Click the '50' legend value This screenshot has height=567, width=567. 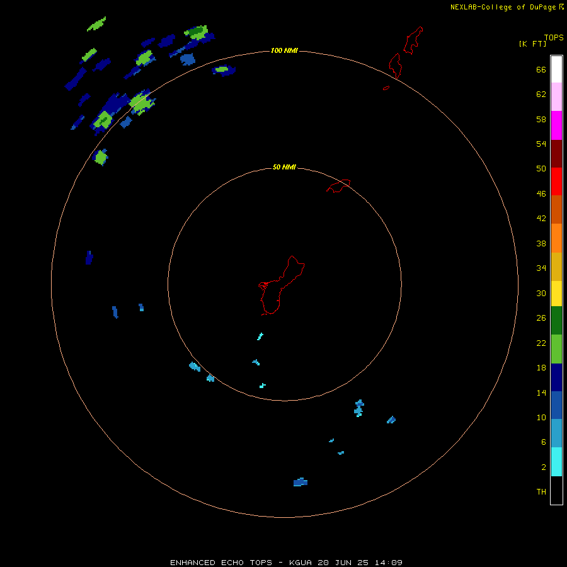coord(541,168)
